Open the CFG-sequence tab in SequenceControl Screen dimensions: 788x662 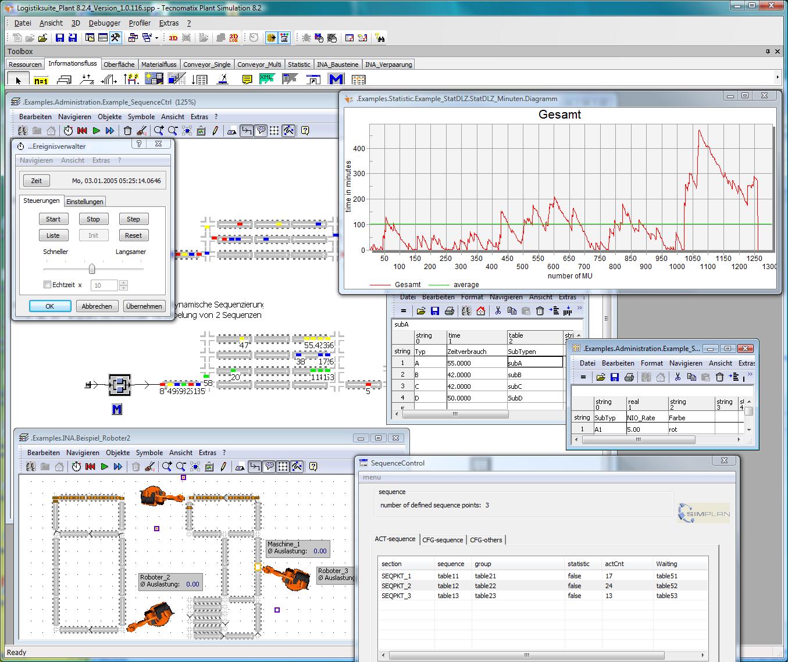click(443, 539)
